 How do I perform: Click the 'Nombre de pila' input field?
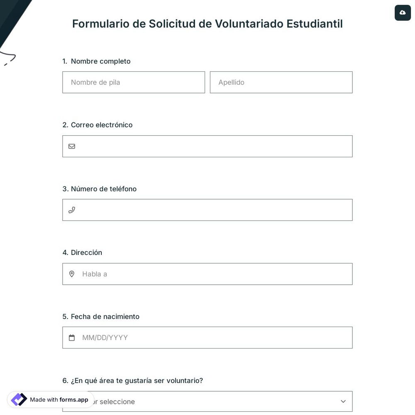pos(134,82)
